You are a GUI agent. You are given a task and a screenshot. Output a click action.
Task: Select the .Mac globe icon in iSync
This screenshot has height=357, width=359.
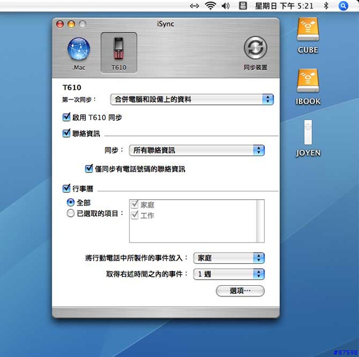[79, 49]
